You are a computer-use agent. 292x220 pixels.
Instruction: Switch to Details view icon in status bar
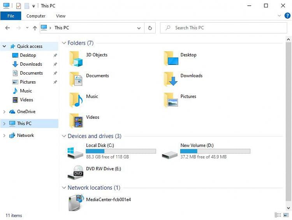[x=278, y=215]
